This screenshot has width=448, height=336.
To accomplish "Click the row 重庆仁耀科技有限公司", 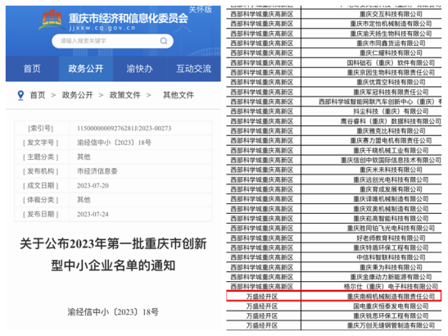I will coord(333,53).
